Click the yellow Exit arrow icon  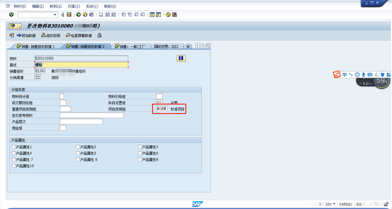(x=85, y=15)
